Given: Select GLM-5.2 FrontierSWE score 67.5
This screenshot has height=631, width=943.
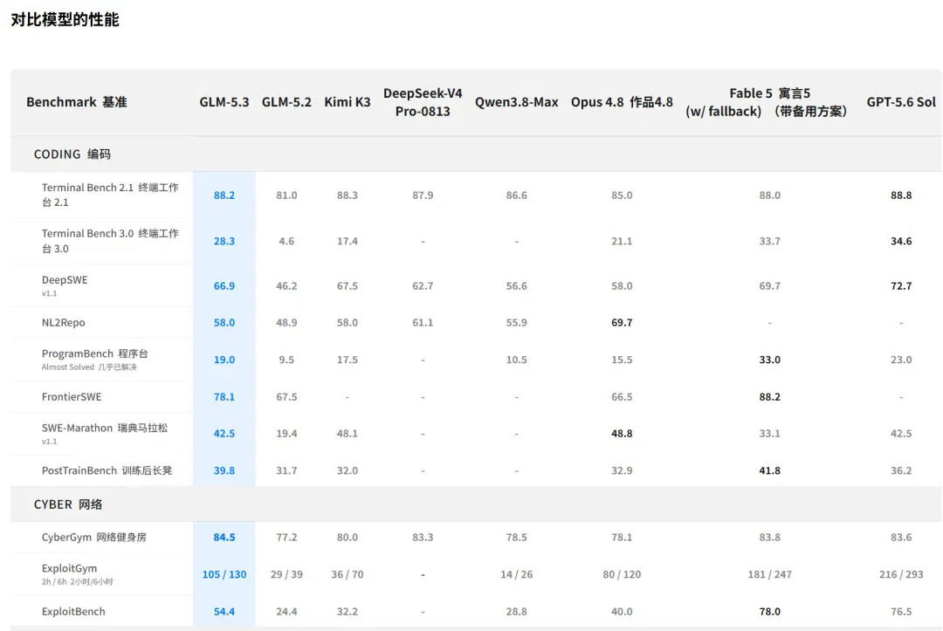Looking at the screenshot, I should [286, 397].
